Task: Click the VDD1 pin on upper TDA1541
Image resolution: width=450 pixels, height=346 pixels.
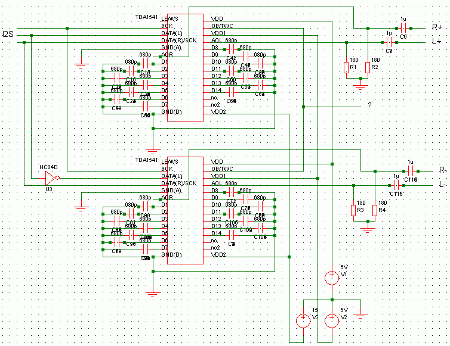Action: coord(218,33)
